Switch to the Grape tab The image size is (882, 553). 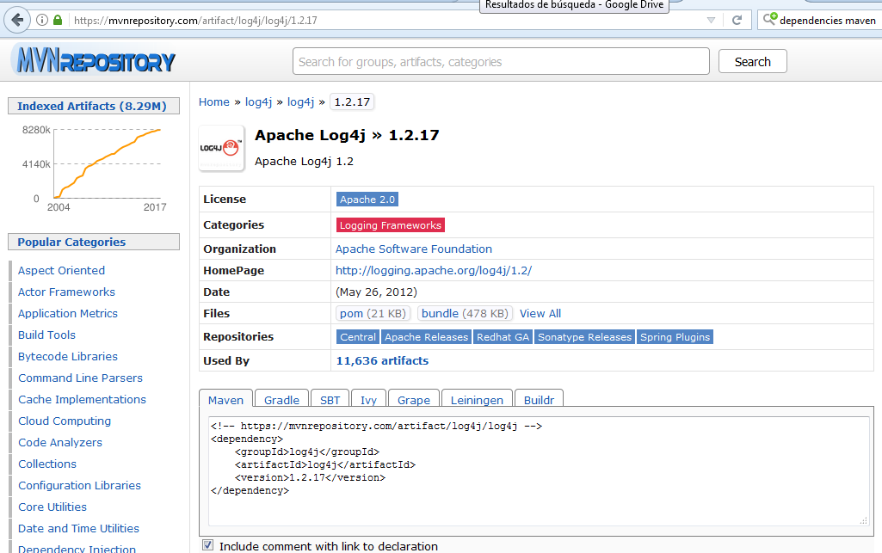coord(413,400)
